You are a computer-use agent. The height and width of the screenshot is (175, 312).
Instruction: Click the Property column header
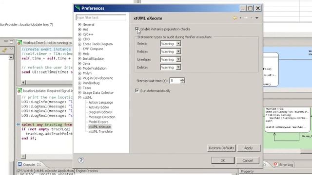(x=247, y=172)
